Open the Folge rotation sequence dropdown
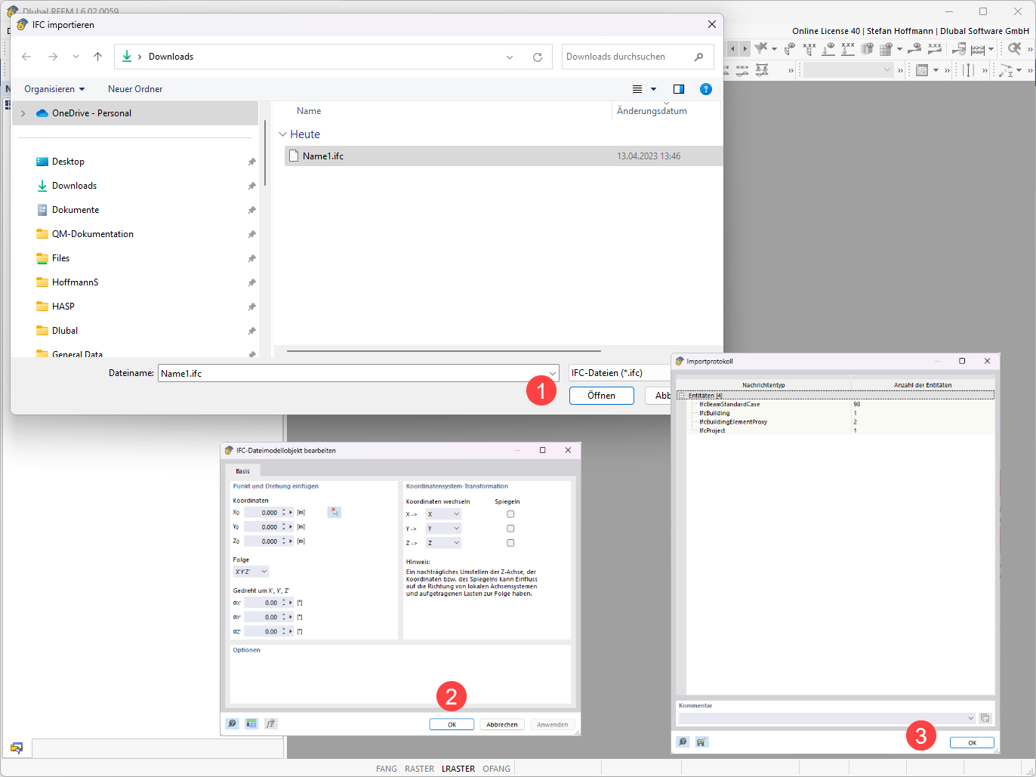 click(251, 572)
